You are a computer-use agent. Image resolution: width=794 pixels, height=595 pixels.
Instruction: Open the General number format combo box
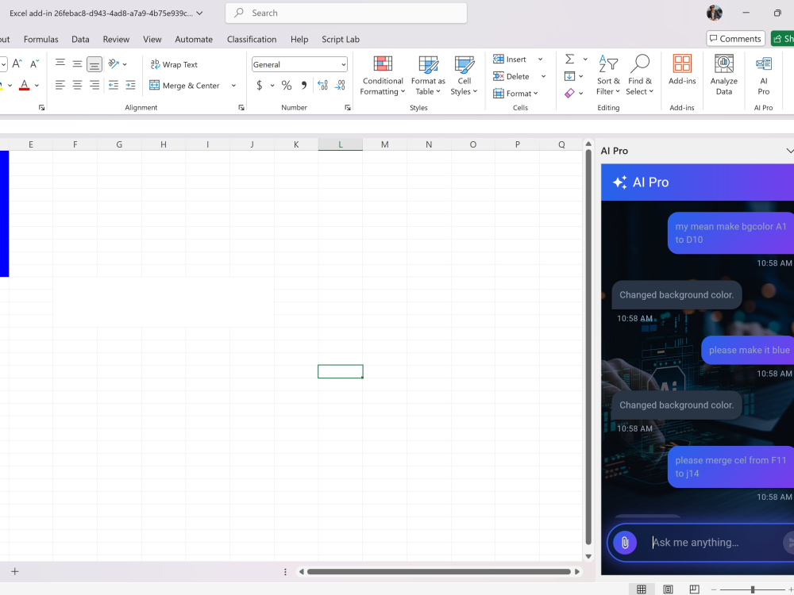pos(299,64)
